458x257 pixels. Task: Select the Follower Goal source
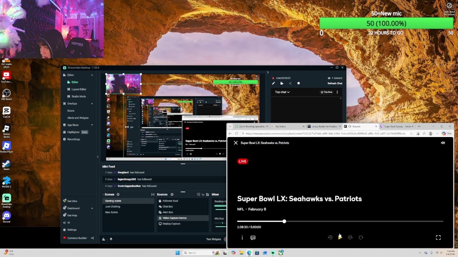(183, 201)
